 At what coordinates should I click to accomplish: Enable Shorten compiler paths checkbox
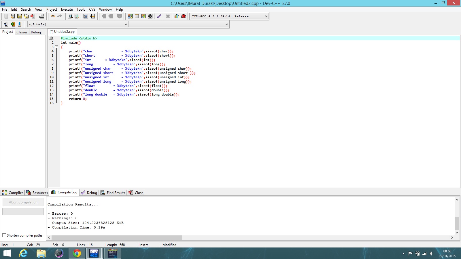tap(4, 235)
